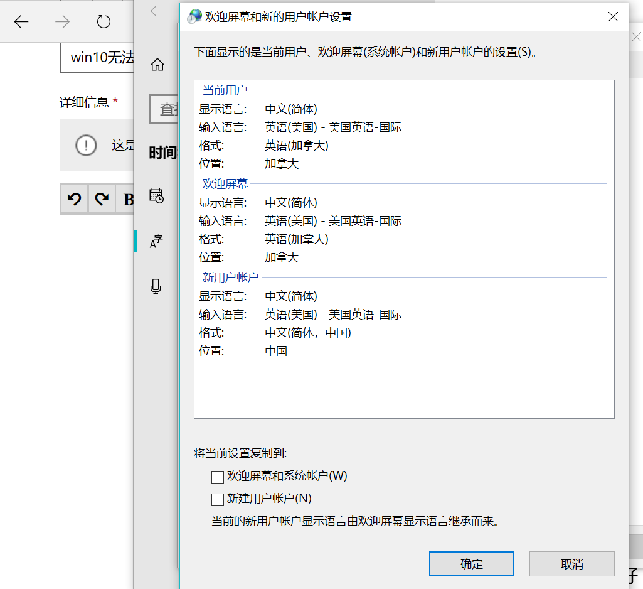Click the exclamation info icon beside the notice
This screenshot has height=589, width=643.
click(86, 144)
